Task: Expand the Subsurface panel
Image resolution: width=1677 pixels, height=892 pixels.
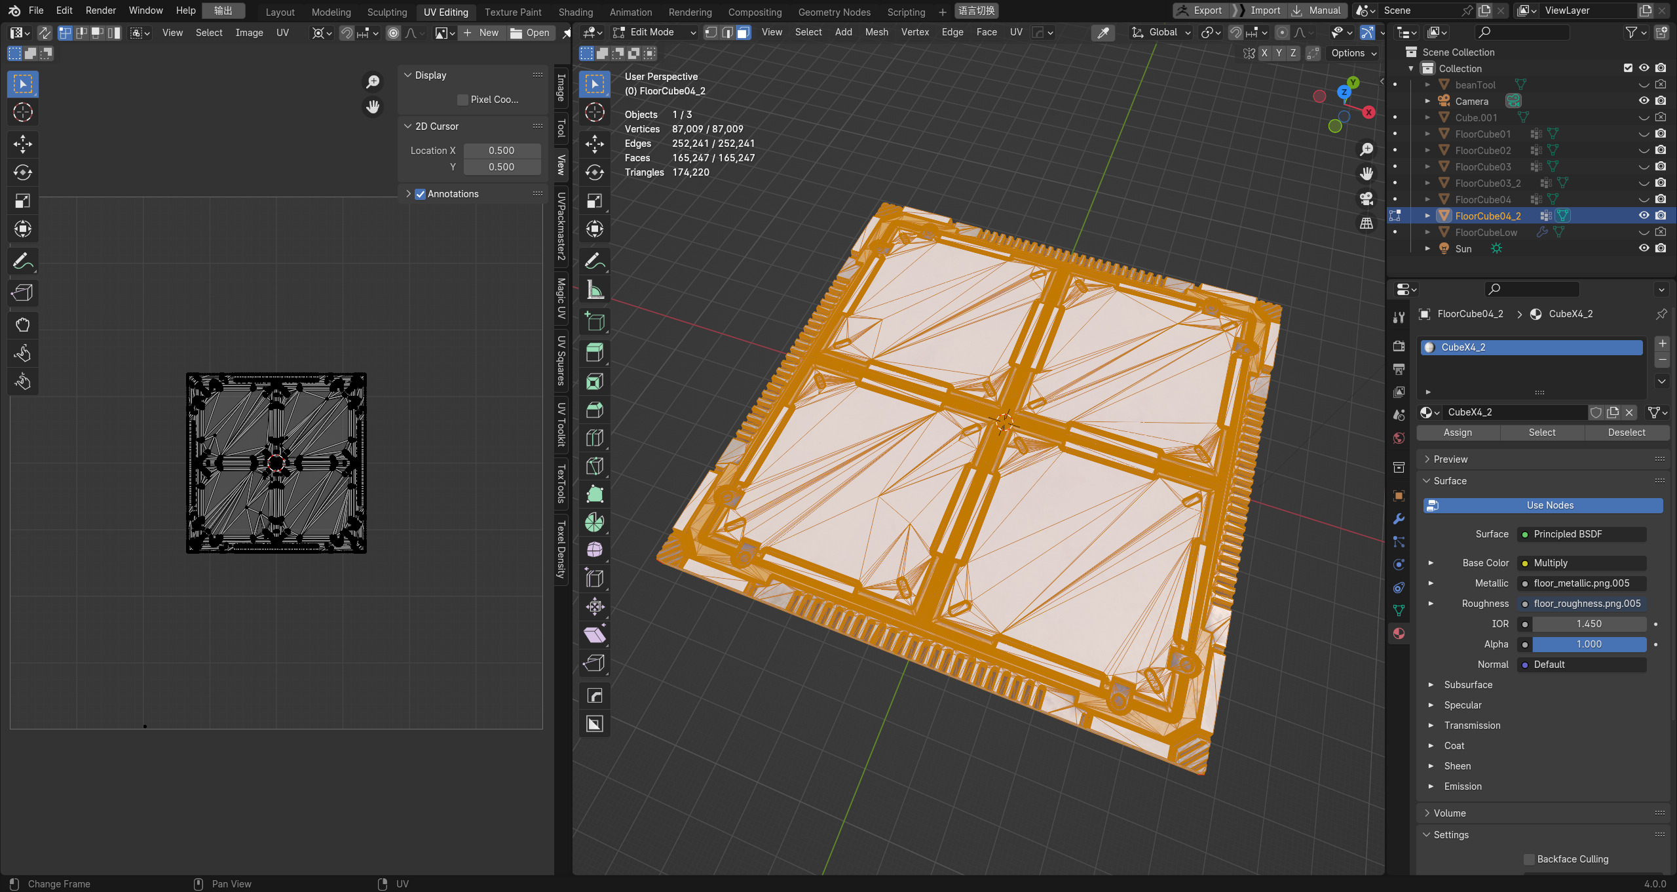Action: [1431, 685]
